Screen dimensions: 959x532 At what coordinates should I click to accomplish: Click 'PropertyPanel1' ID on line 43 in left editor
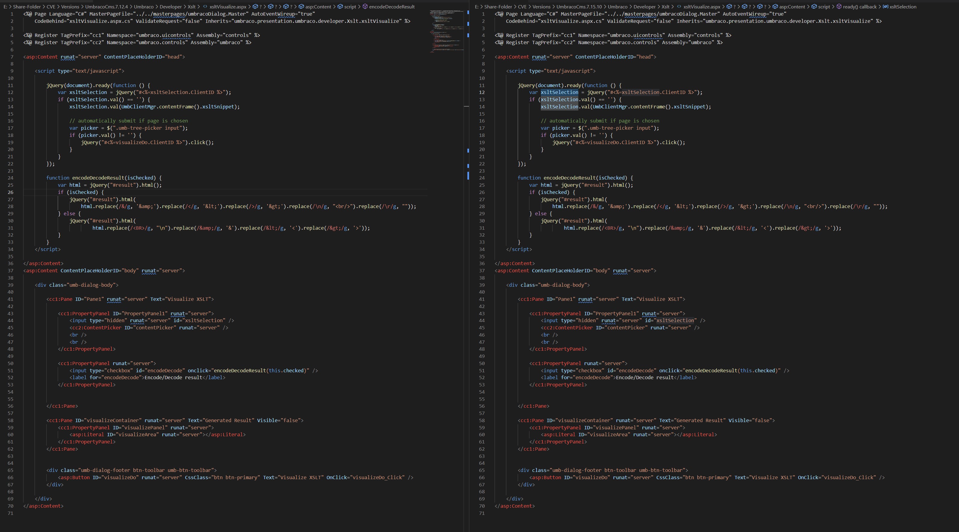coord(145,314)
